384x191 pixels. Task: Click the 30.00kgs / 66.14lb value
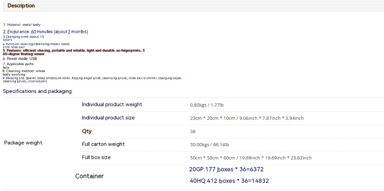click(209, 145)
